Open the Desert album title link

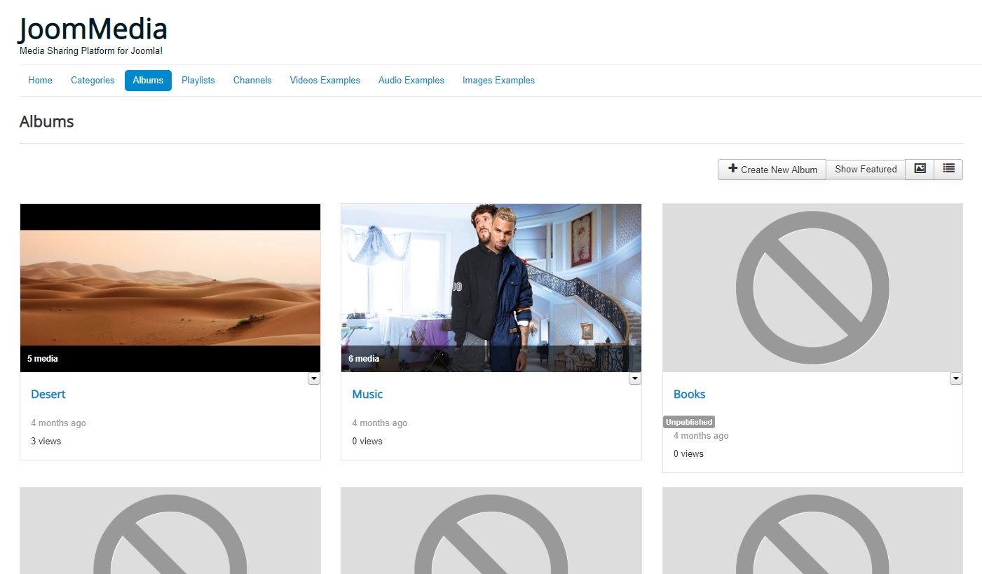(48, 395)
